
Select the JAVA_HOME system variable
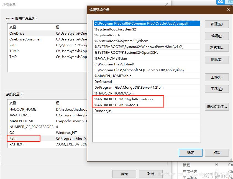[47, 115]
